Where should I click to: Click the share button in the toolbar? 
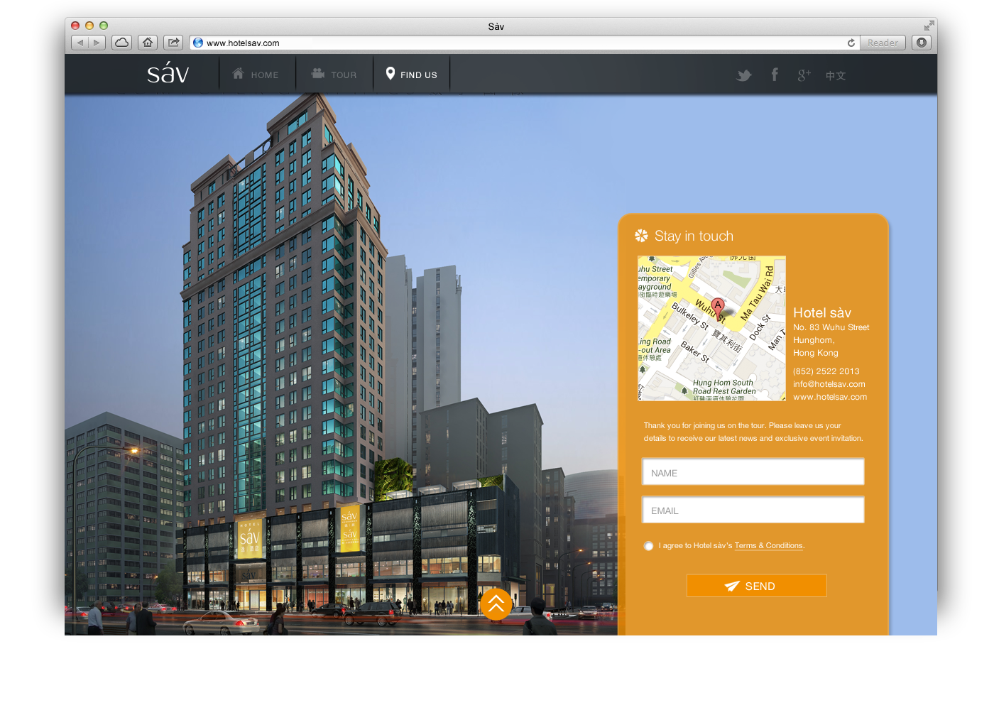[x=173, y=43]
